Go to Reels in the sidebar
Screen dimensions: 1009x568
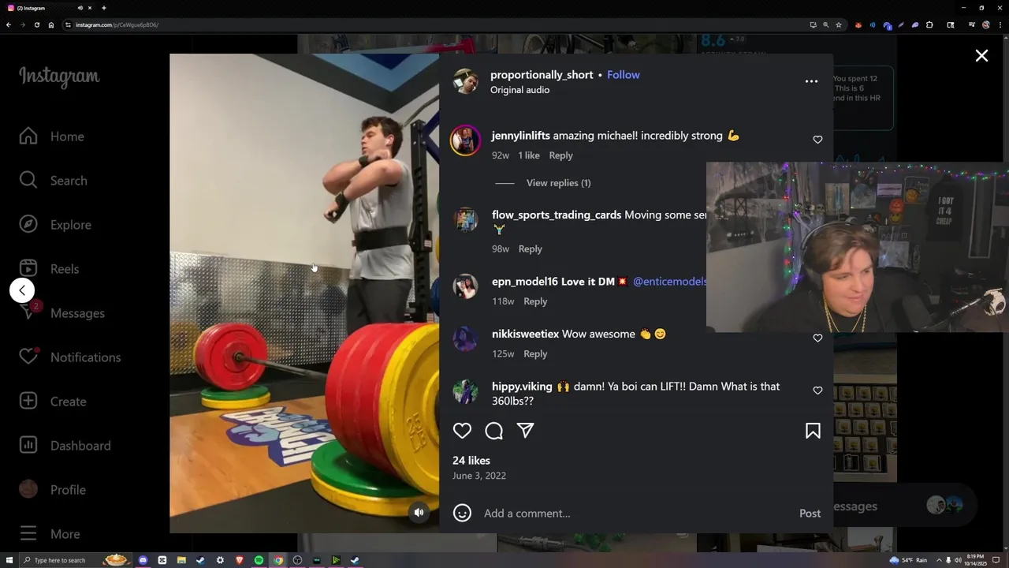pos(49,269)
